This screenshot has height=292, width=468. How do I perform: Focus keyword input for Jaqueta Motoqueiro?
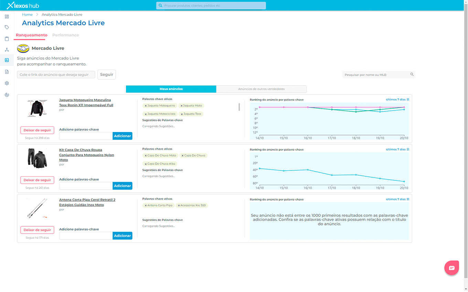pos(86,136)
